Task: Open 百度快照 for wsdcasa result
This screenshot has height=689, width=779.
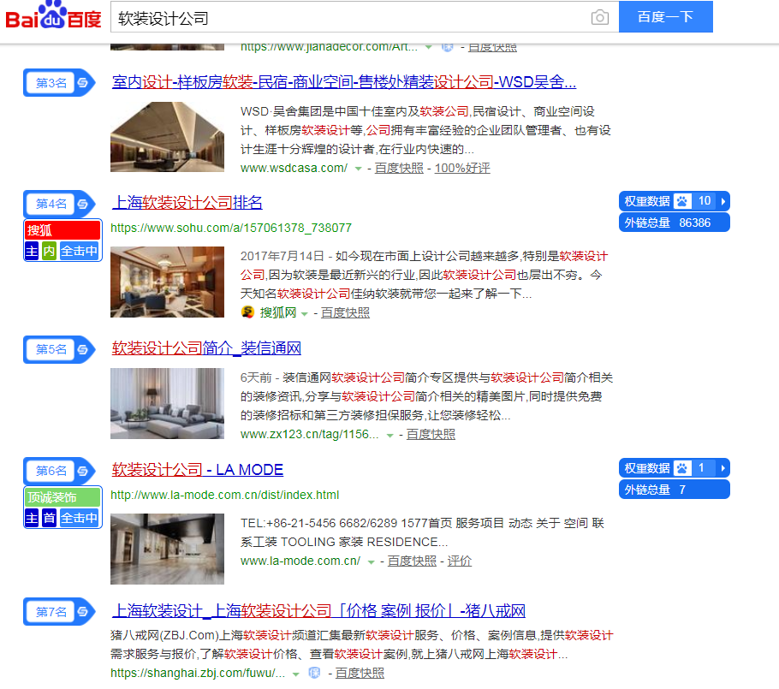Action: click(399, 168)
